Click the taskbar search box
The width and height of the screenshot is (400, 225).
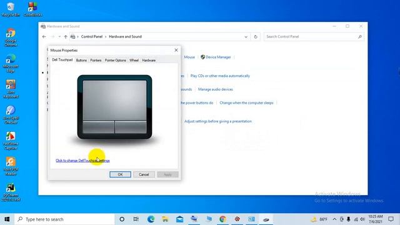click(64, 219)
